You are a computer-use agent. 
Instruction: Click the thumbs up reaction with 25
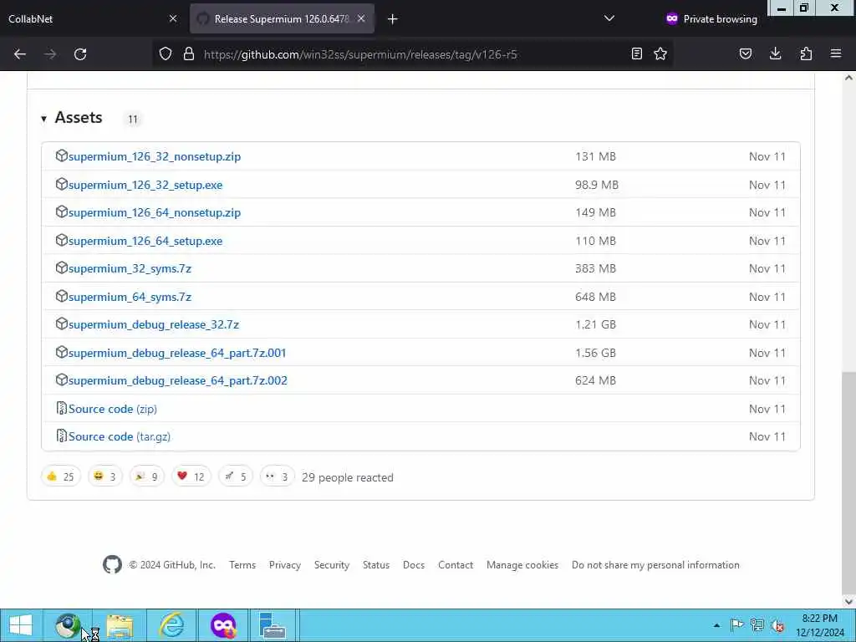tap(60, 476)
